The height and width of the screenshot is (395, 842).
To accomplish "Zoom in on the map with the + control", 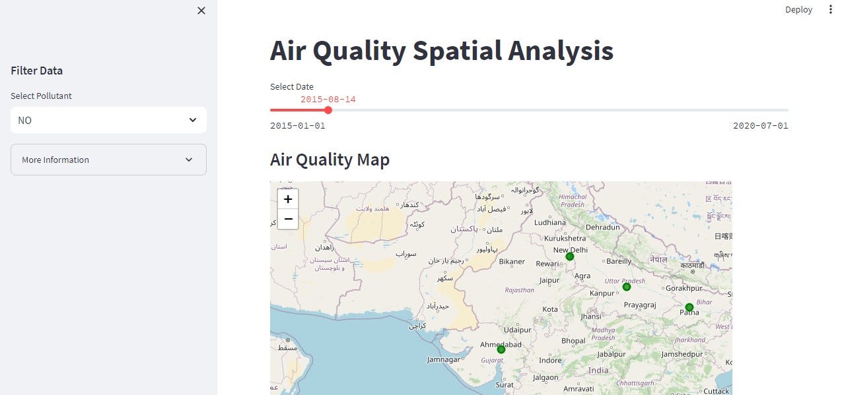I will click(x=288, y=198).
